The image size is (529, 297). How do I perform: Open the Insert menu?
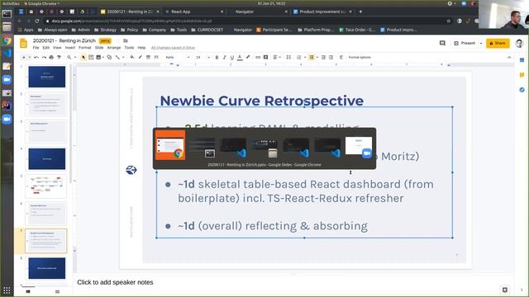point(70,48)
